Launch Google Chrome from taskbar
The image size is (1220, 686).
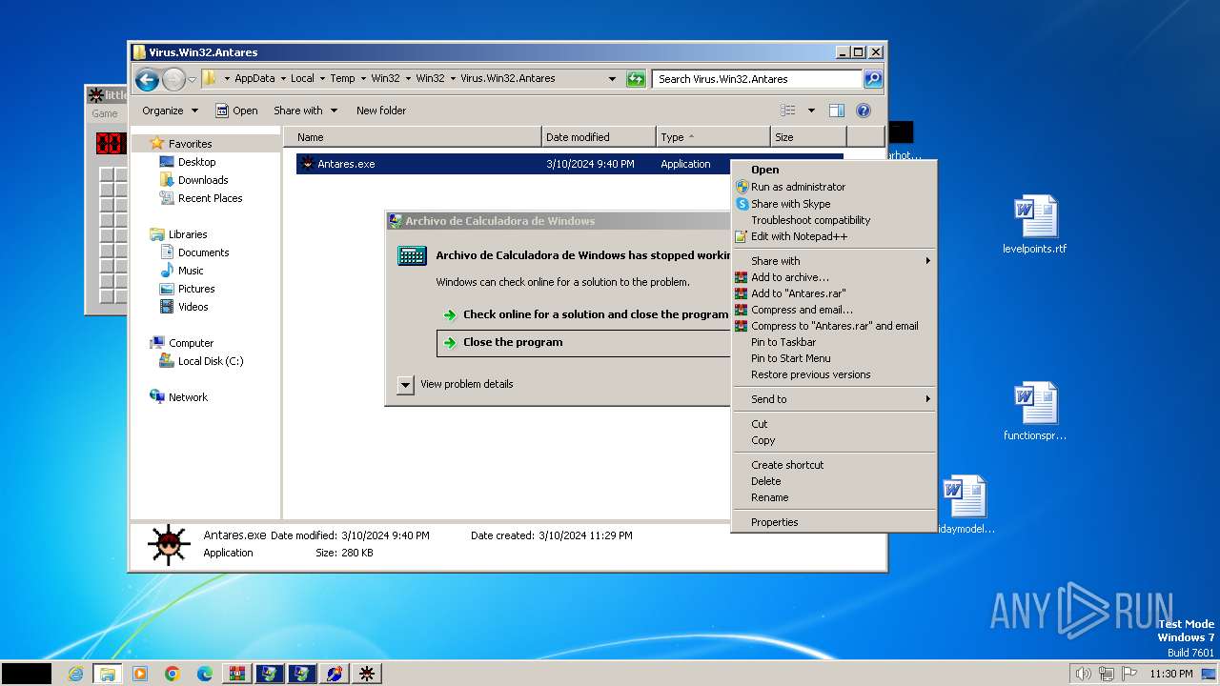173,674
